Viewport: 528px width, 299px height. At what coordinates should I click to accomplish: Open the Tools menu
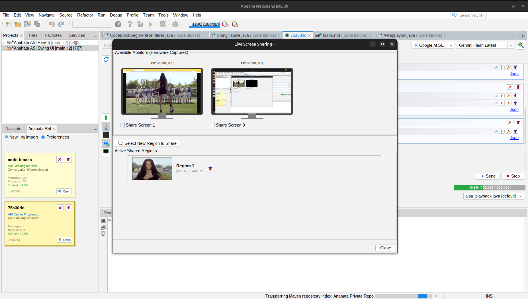coord(163,15)
